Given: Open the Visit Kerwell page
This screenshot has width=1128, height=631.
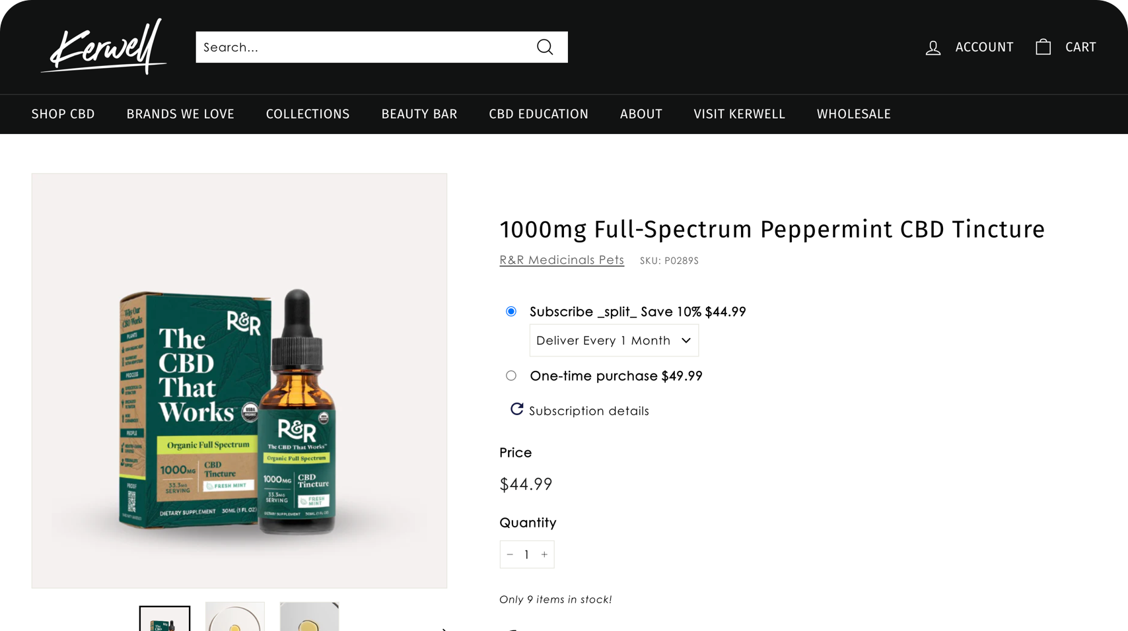Looking at the screenshot, I should (739, 114).
